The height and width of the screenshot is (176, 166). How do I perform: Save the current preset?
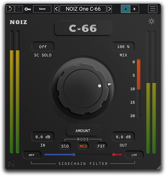42,9
